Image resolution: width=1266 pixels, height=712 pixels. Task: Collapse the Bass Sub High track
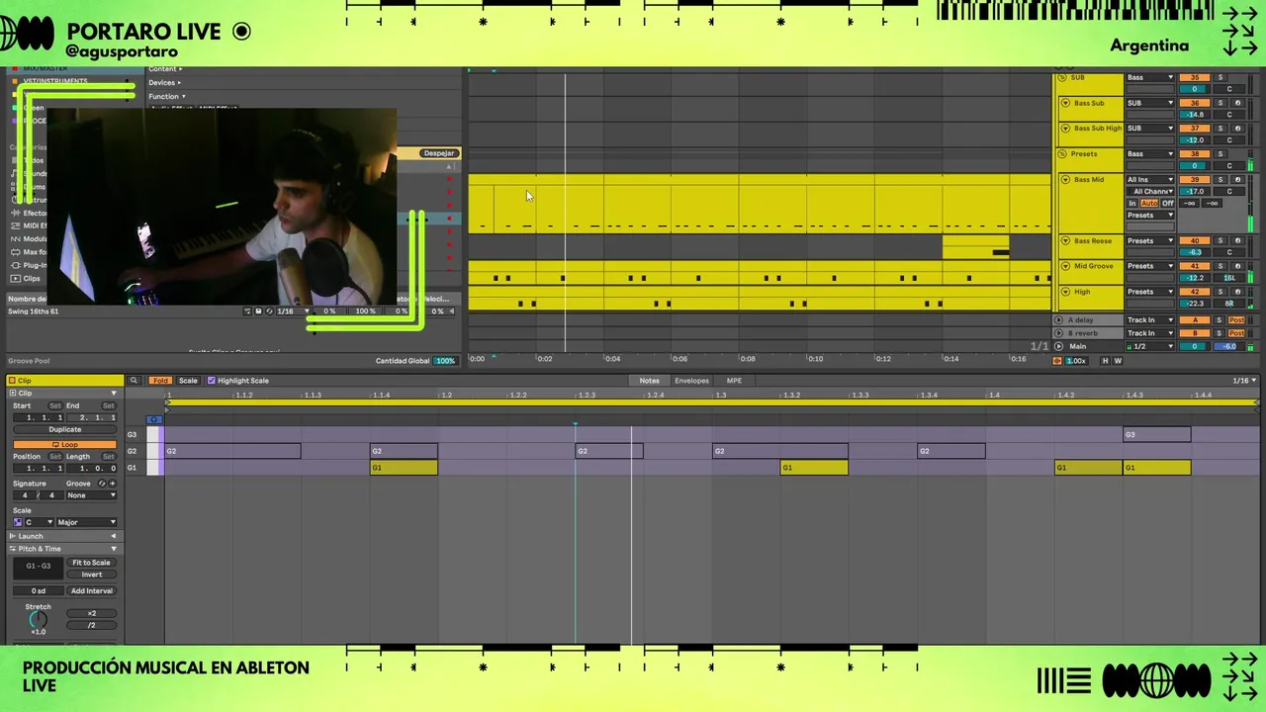(1065, 129)
